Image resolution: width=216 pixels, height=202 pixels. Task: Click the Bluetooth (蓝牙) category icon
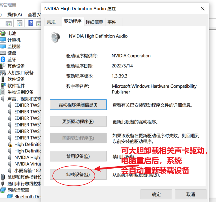(x=3, y=59)
